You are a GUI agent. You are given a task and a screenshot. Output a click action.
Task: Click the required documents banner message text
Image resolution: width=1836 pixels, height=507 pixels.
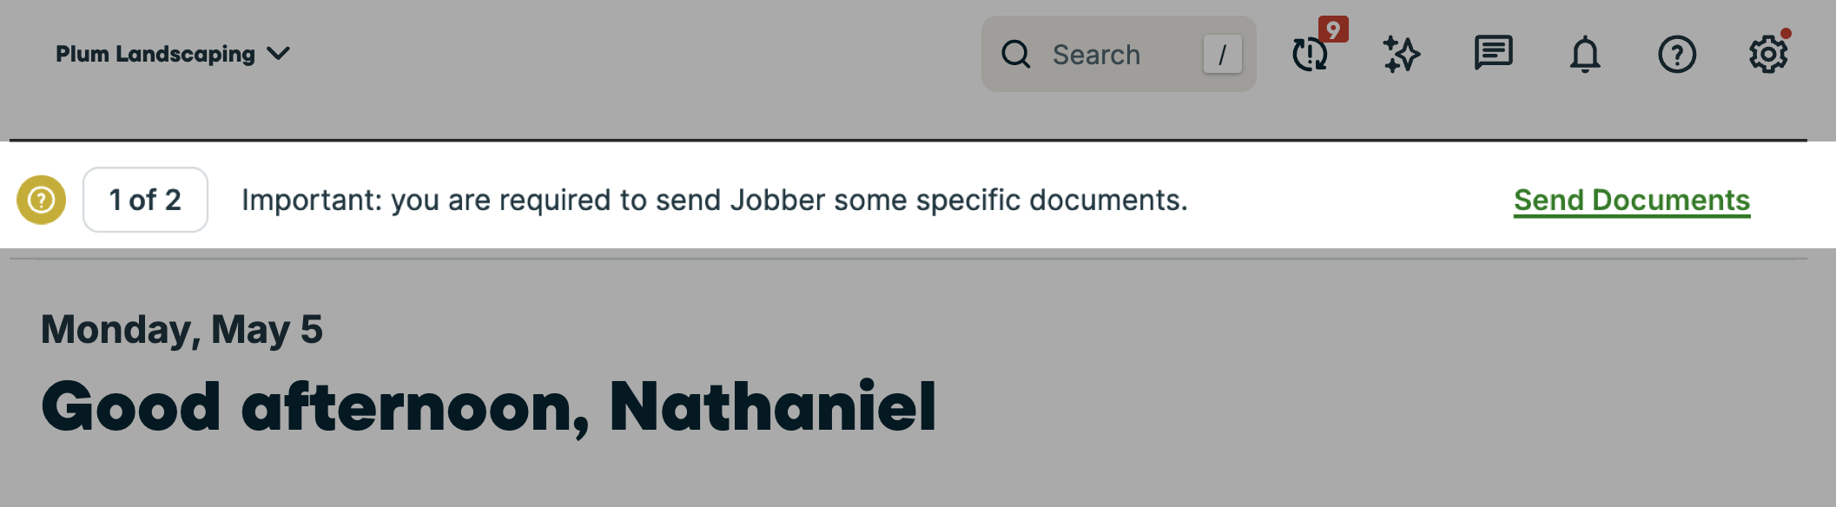[x=715, y=201]
